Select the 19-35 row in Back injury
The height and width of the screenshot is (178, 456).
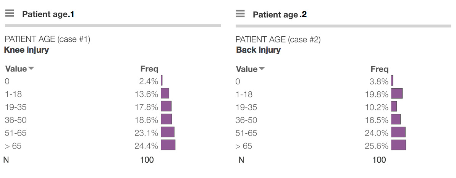pyautogui.click(x=246, y=107)
